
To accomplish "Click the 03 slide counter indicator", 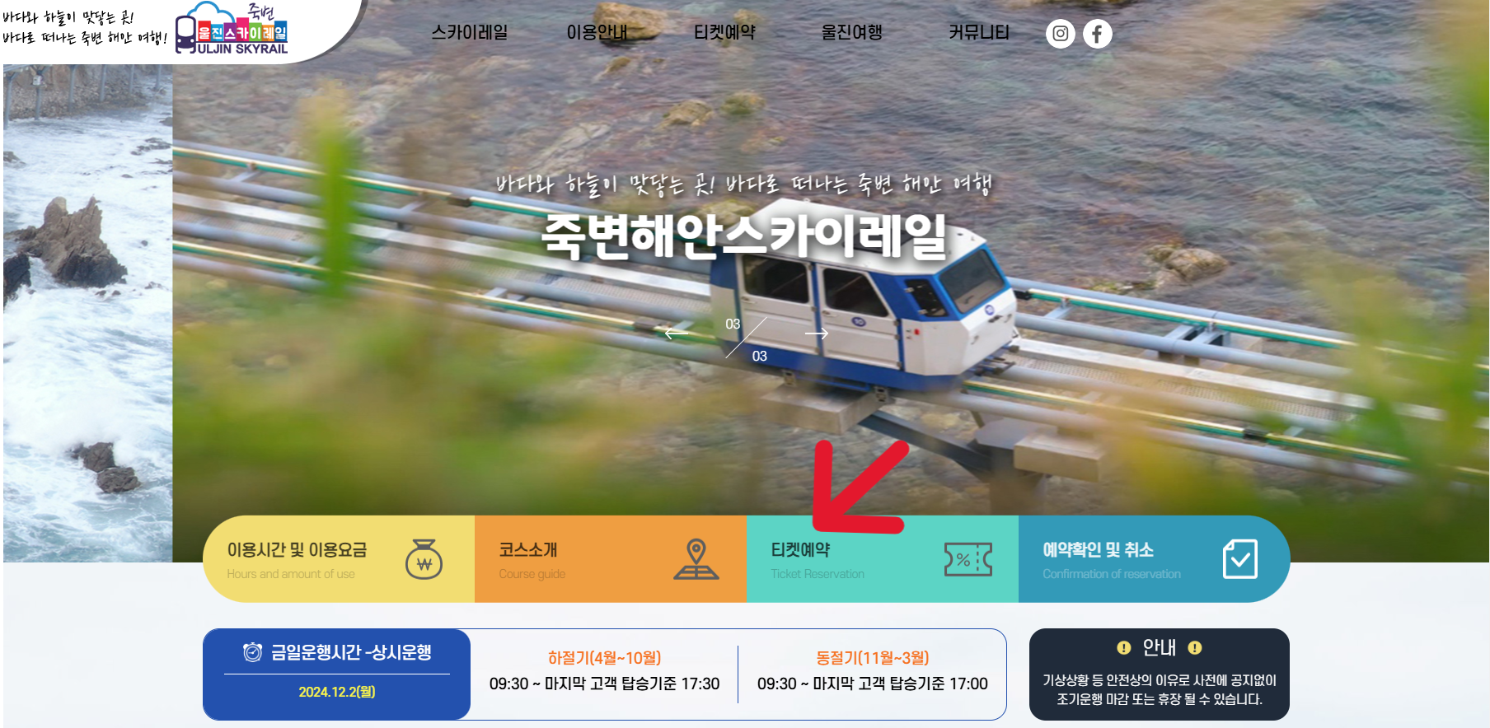I will coord(746,339).
